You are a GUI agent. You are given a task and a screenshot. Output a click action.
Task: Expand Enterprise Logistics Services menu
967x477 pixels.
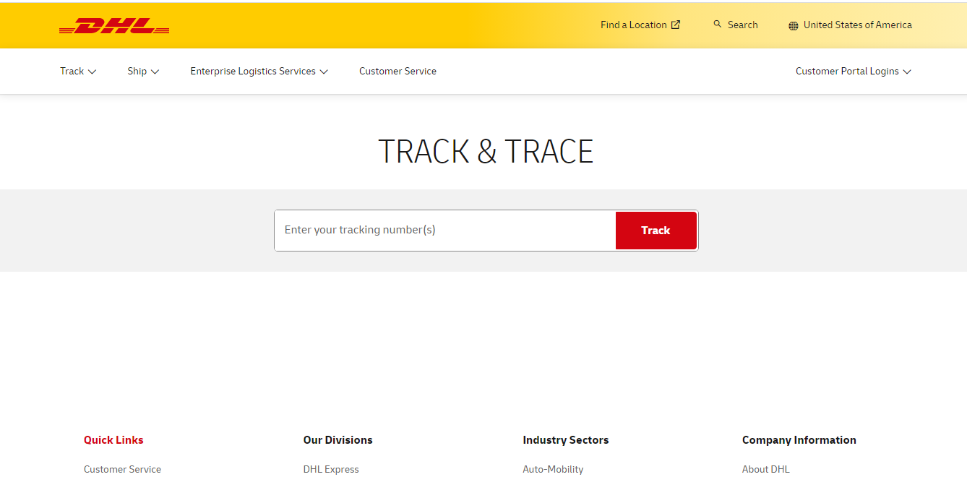(x=259, y=72)
